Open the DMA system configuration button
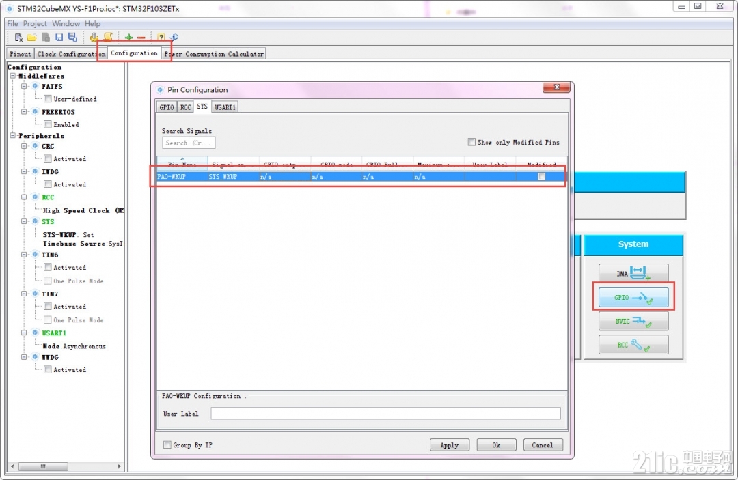The width and height of the screenshot is (738, 480). (x=633, y=273)
